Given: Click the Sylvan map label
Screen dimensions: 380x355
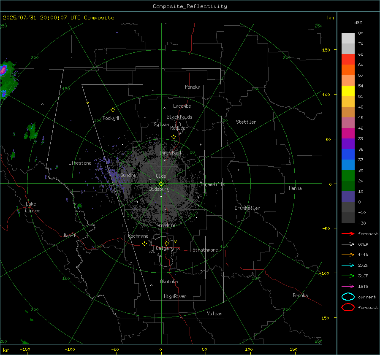Looking at the screenshot, I should click(x=161, y=125).
